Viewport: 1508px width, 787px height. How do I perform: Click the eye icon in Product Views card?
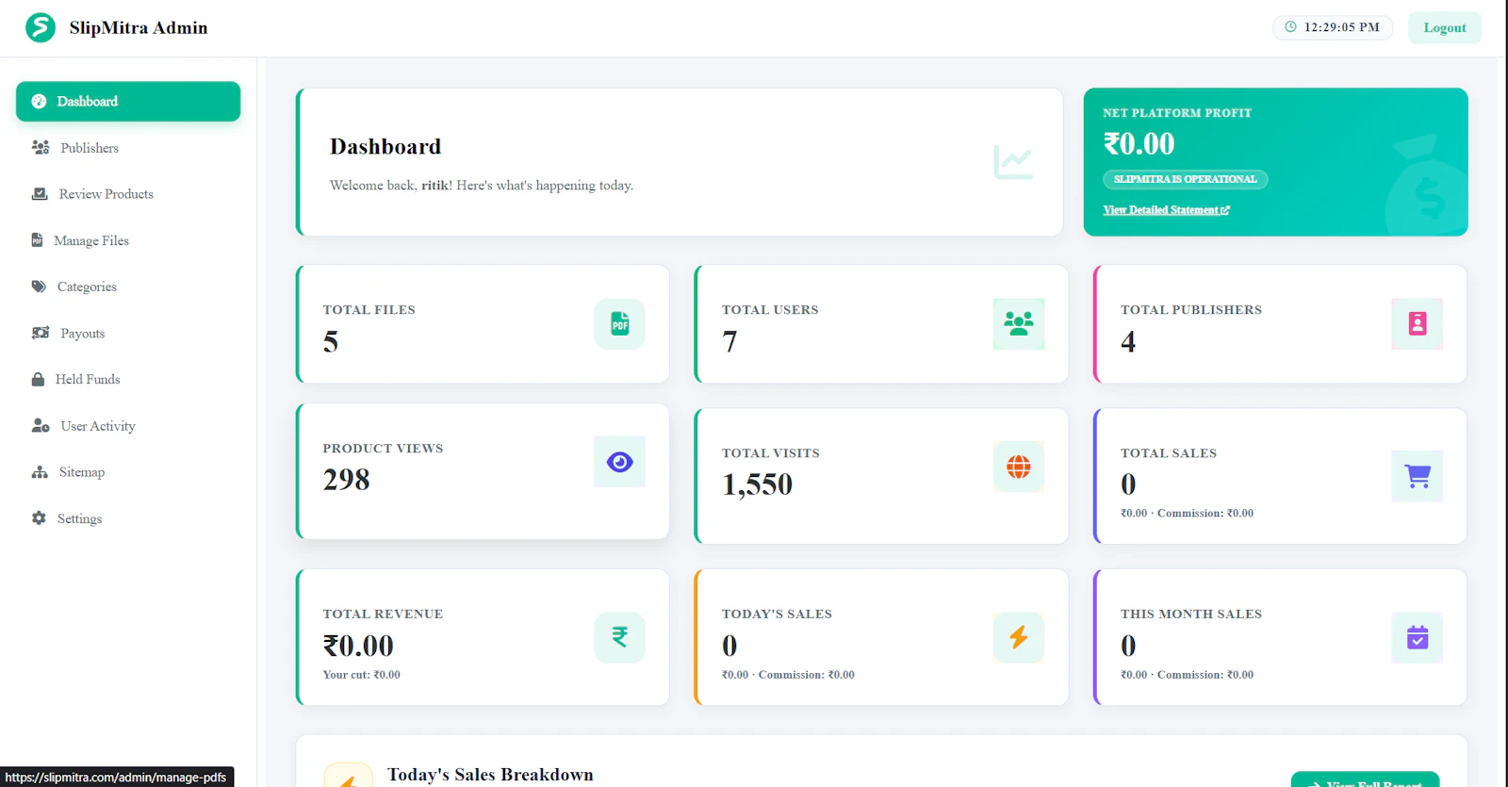tap(619, 462)
